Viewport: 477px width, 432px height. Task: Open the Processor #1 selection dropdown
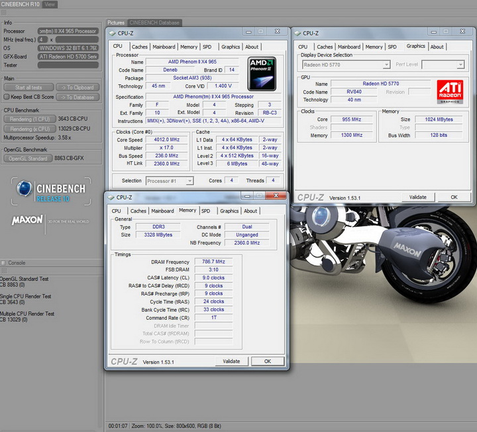pos(170,180)
